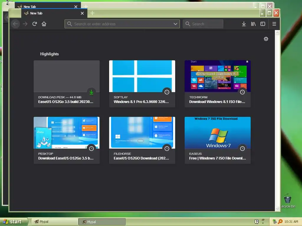Image resolution: width=302 pixels, height=226 pixels.
Task: Click the history clock on Softlay card
Action: tap(167, 92)
